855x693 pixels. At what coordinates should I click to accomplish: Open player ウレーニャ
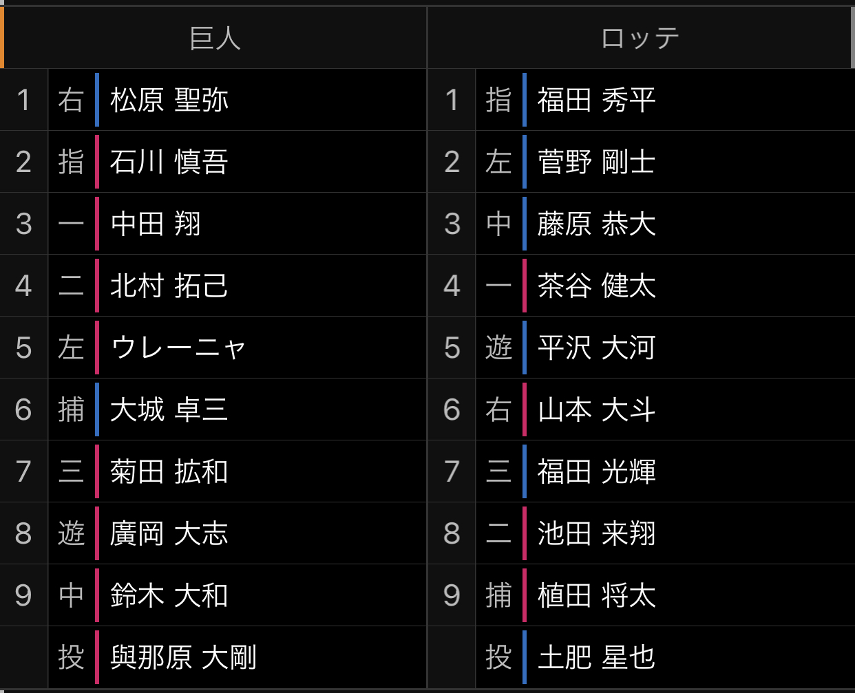(x=178, y=348)
